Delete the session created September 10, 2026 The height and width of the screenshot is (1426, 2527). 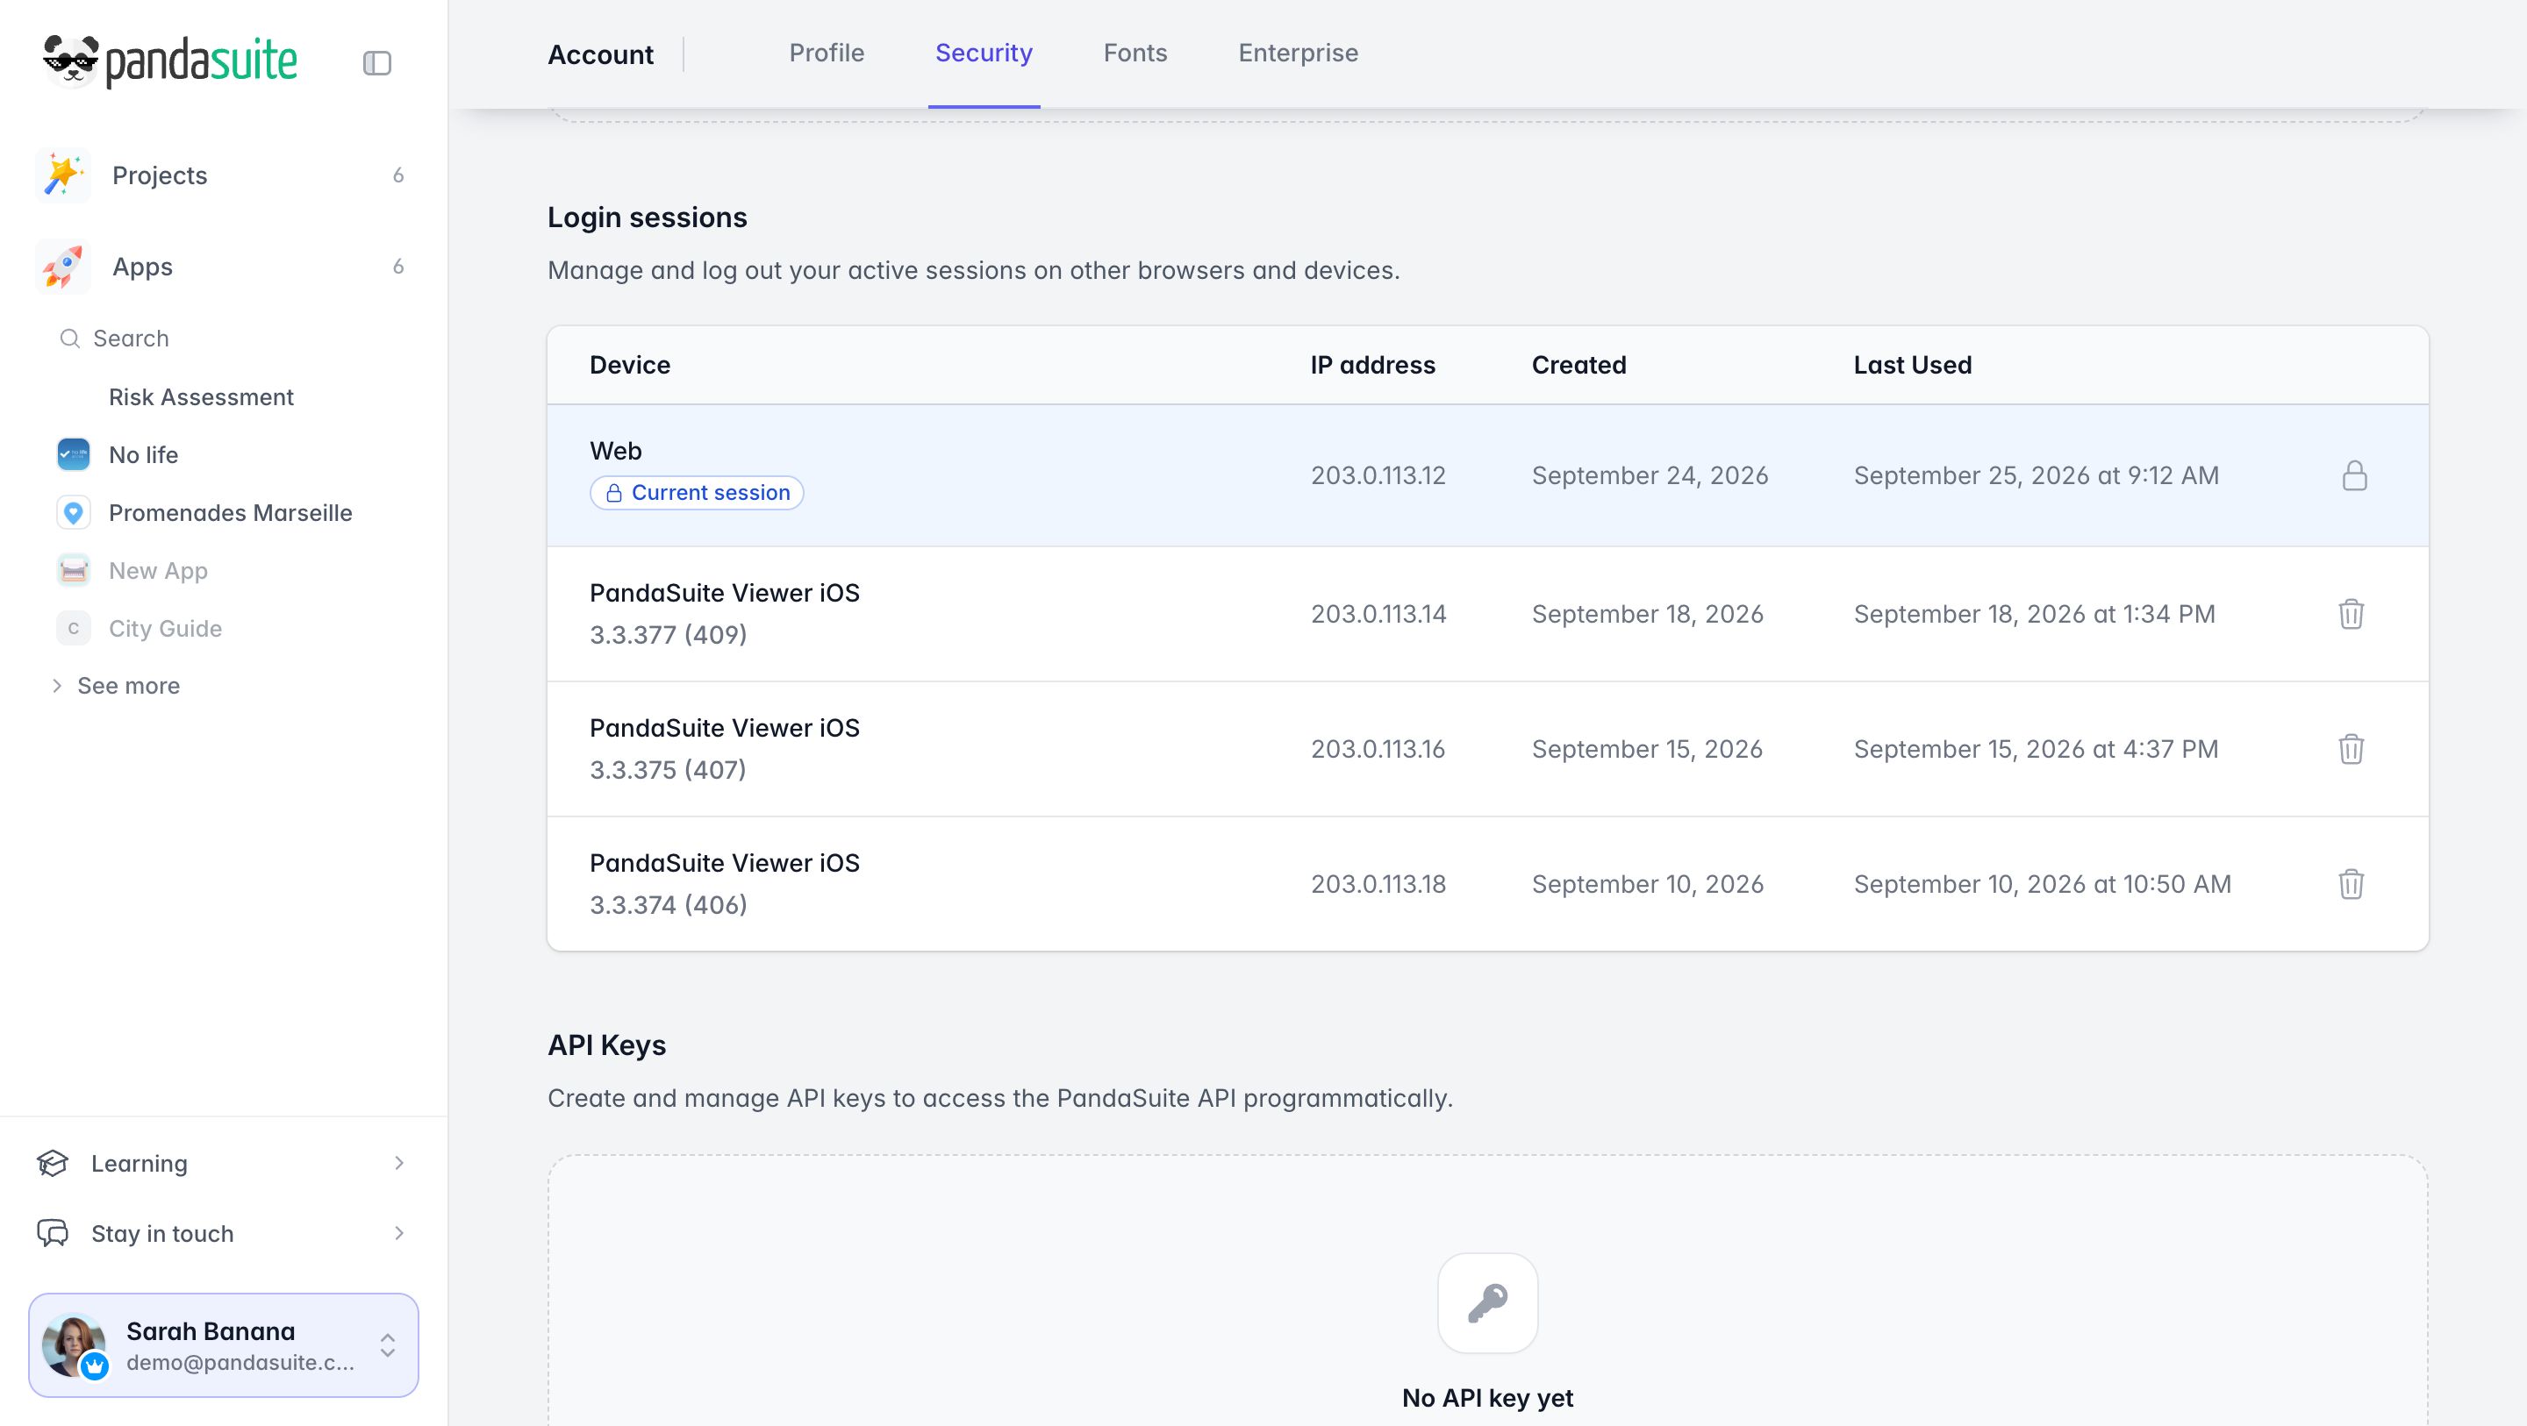(x=2352, y=884)
